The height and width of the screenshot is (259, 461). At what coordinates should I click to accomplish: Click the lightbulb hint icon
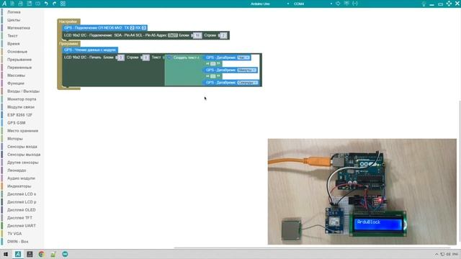(x=424, y=4)
